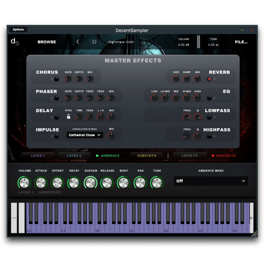This screenshot has height=265, width=265.
Task: Click the Phaser Freq knob
Action: coord(90,98)
